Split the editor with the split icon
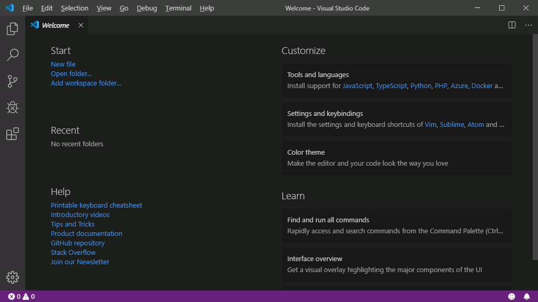 pos(512,25)
